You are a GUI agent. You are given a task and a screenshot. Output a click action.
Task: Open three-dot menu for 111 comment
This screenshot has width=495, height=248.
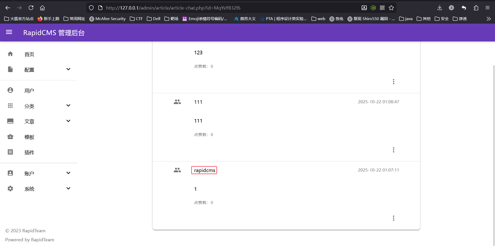pyautogui.click(x=393, y=150)
